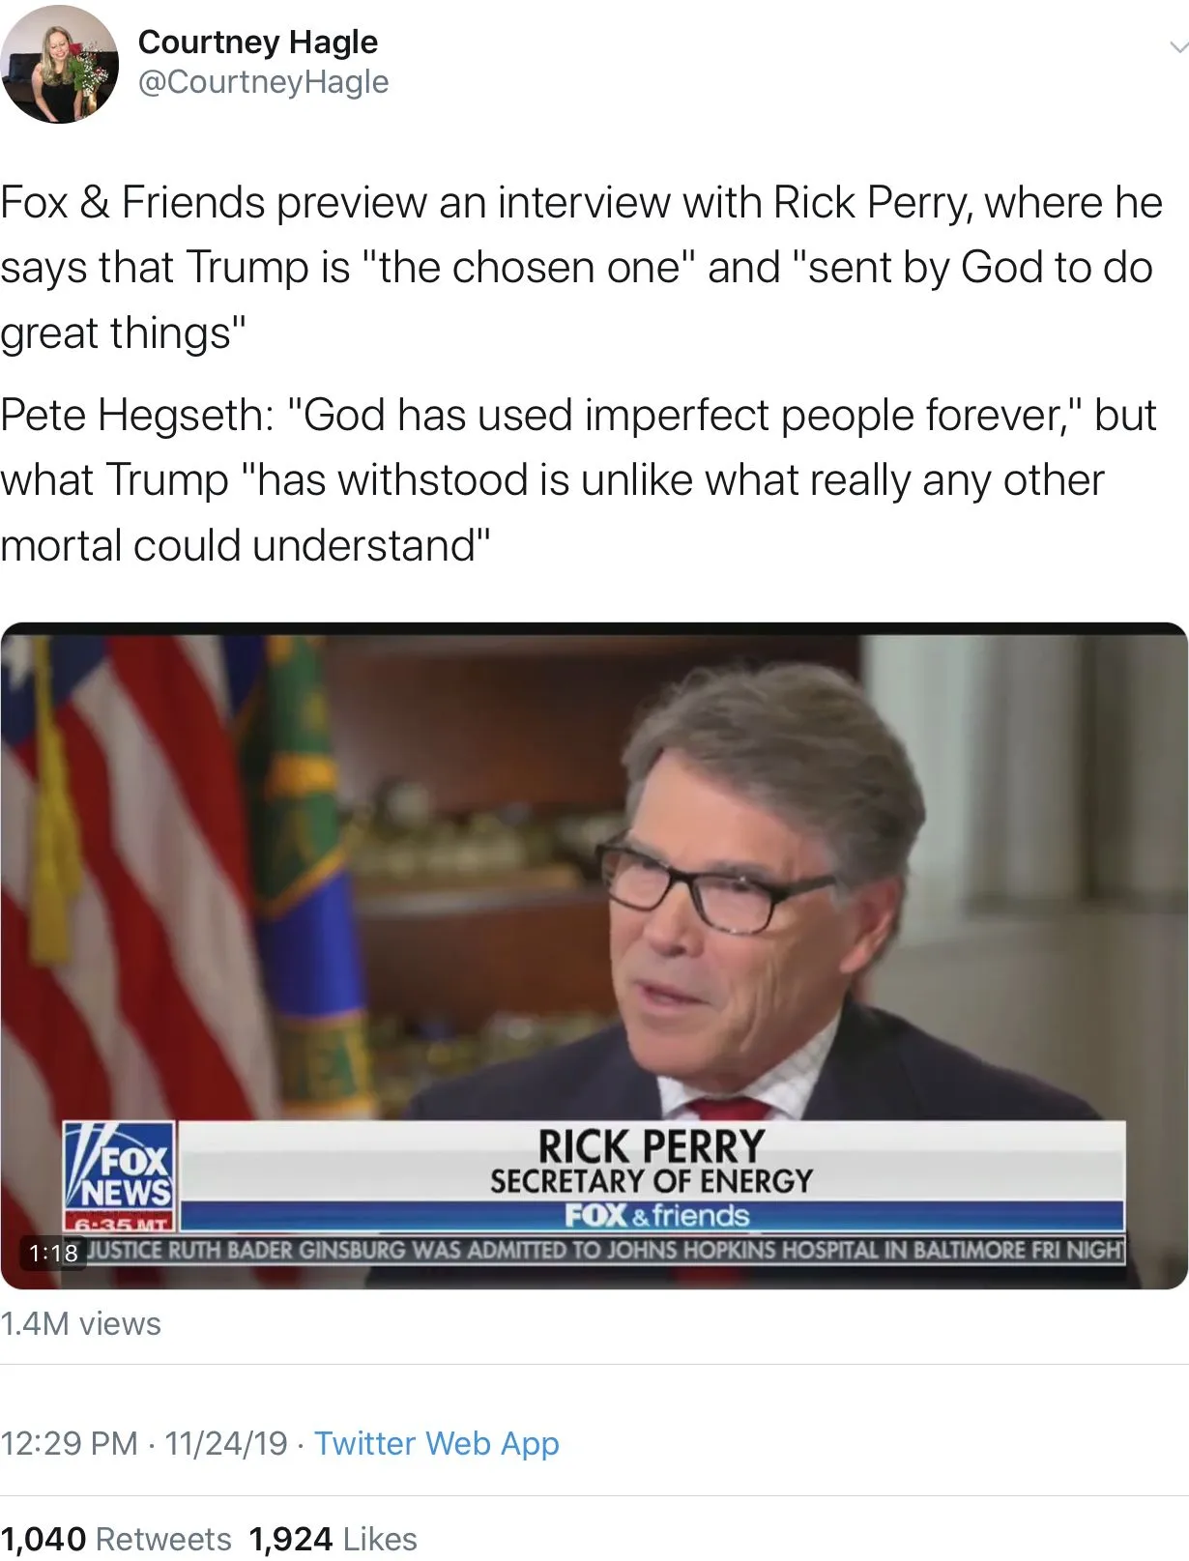Image resolution: width=1189 pixels, height=1561 pixels.
Task: Select the tweet text about Pete Hegseth
Action: (578, 480)
